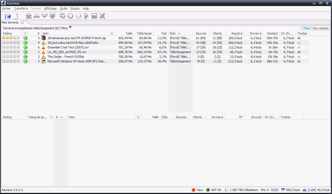Screen dimensions: 332x194
Task: Open the Affichage menu
Action: (50, 8)
